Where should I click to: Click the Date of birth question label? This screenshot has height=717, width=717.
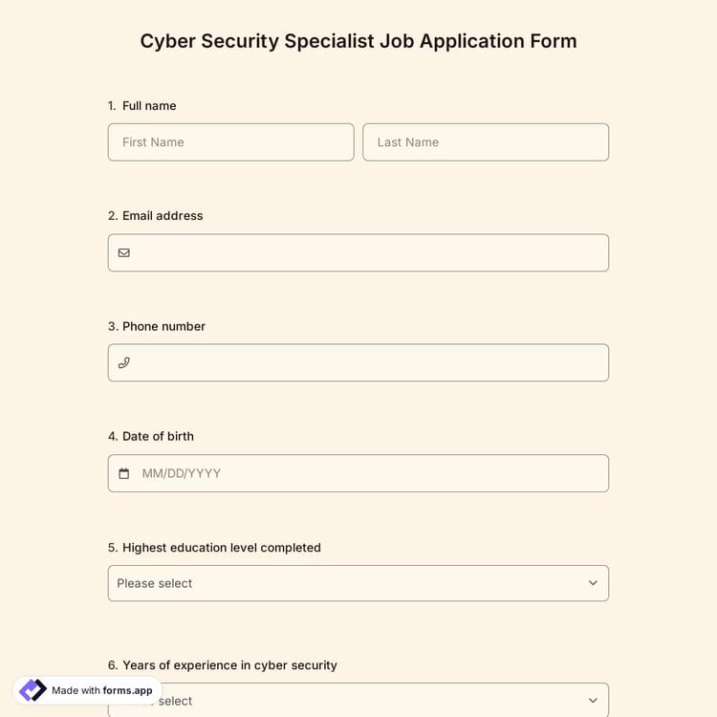(157, 436)
